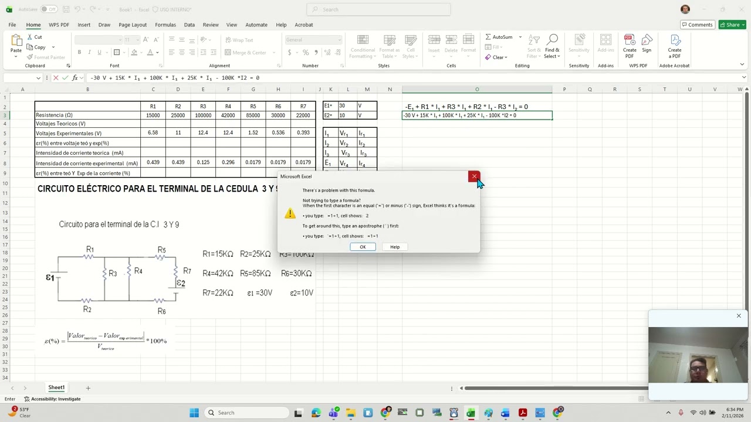Image resolution: width=751 pixels, height=422 pixels.
Task: Open the Acrobat ribbon tab
Action: coord(304,25)
